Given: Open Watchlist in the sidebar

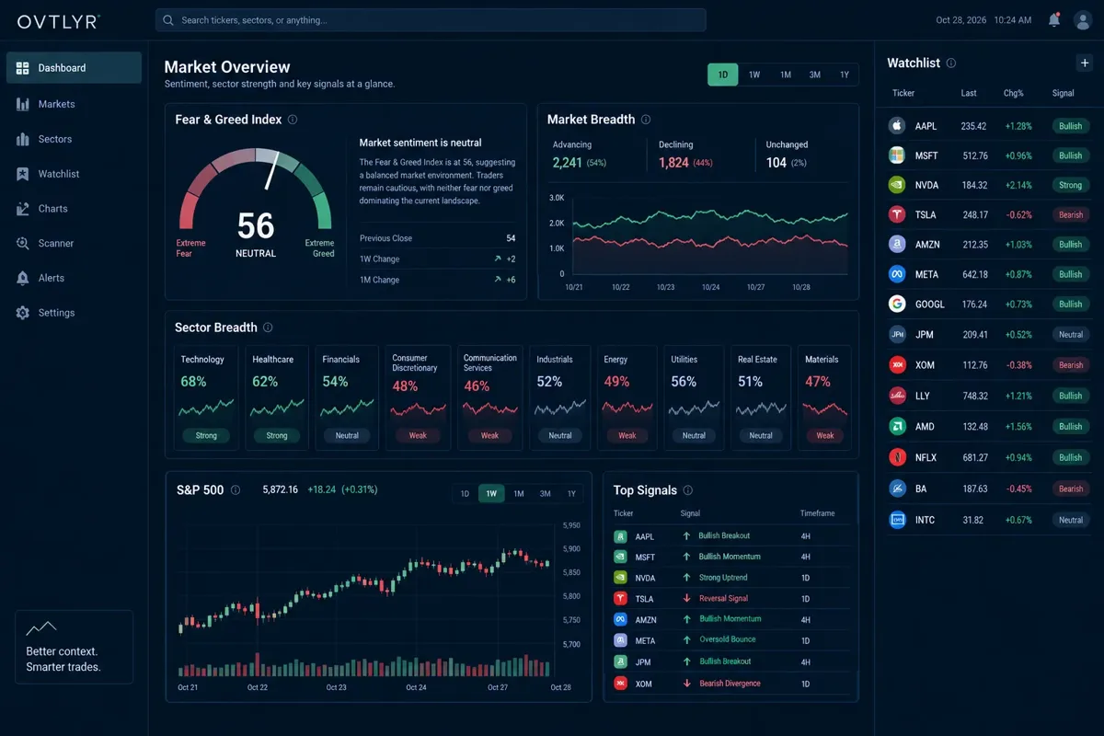Looking at the screenshot, I should (74, 174).
